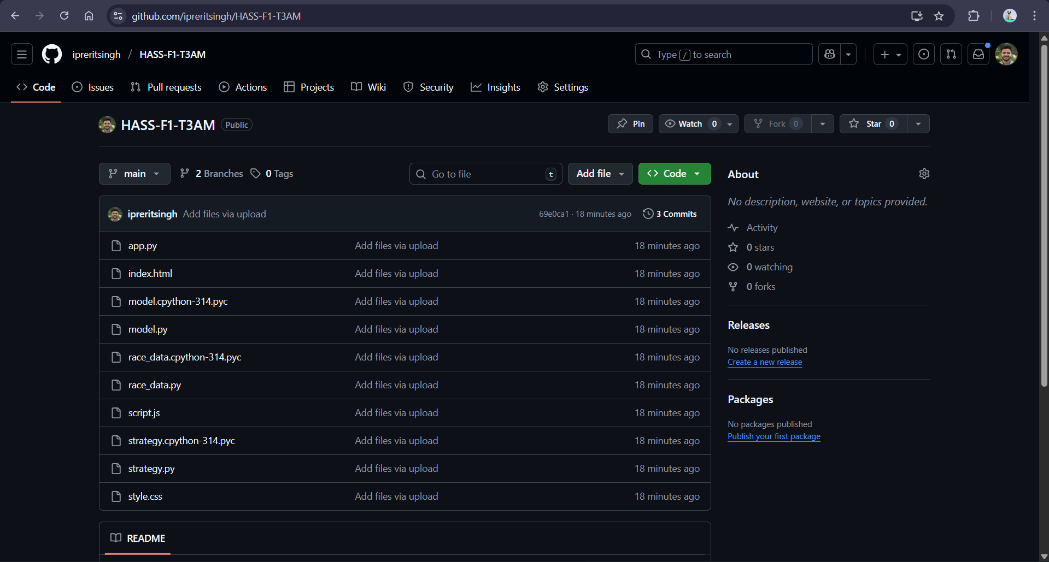Open the Create new plus dropdown
This screenshot has width=1049, height=562.
click(x=890, y=55)
